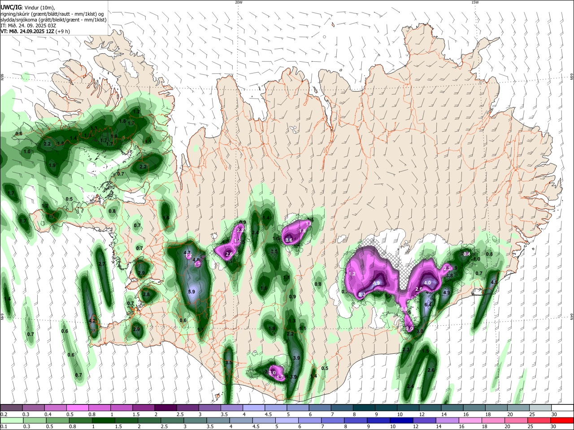Select the "rigning/skúrir" legend description line
The width and height of the screenshot is (574, 430).
click(53, 14)
